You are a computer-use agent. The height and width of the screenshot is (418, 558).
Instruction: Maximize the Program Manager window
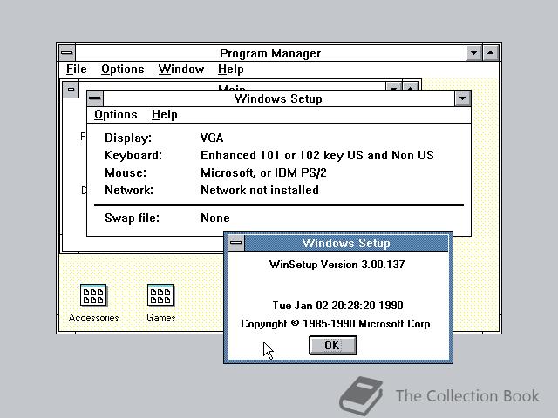pos(491,53)
